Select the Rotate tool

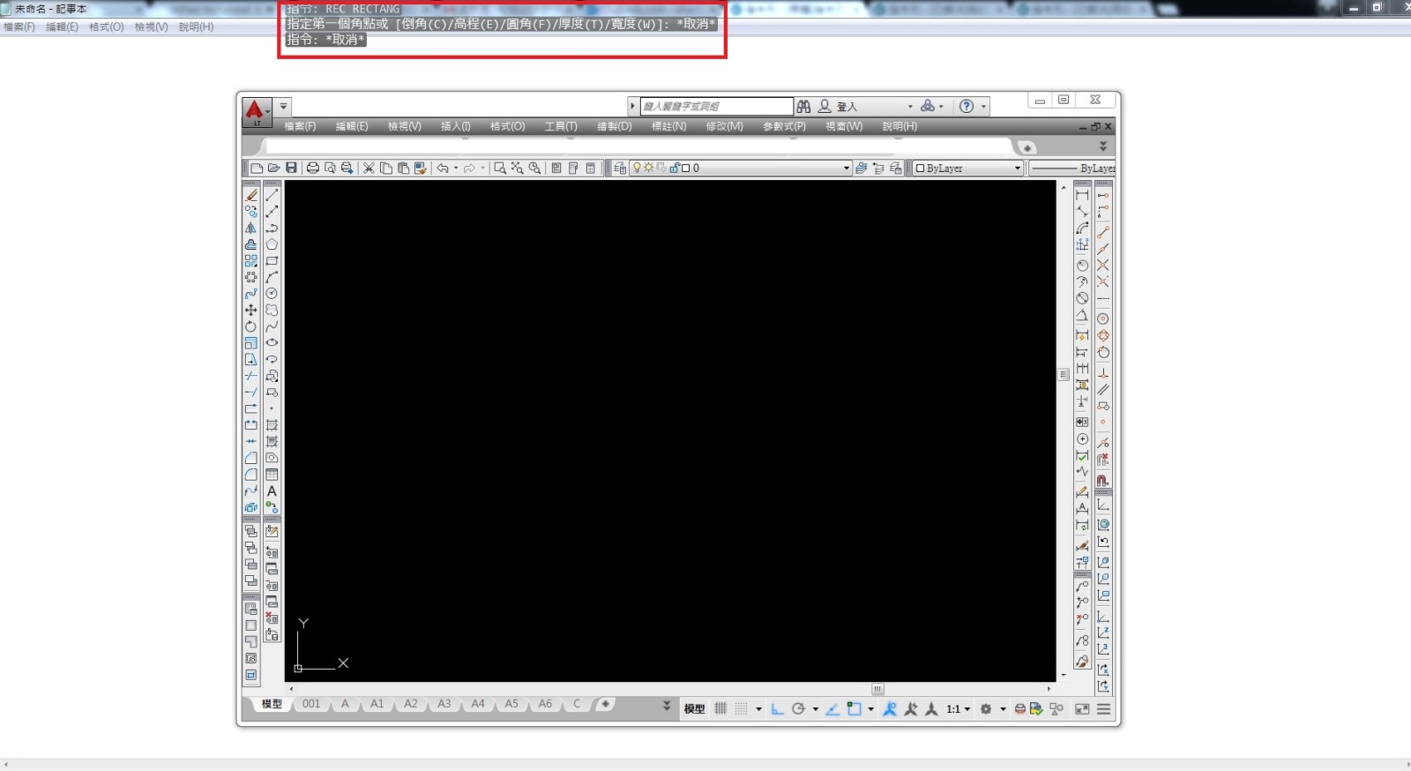coord(251,326)
